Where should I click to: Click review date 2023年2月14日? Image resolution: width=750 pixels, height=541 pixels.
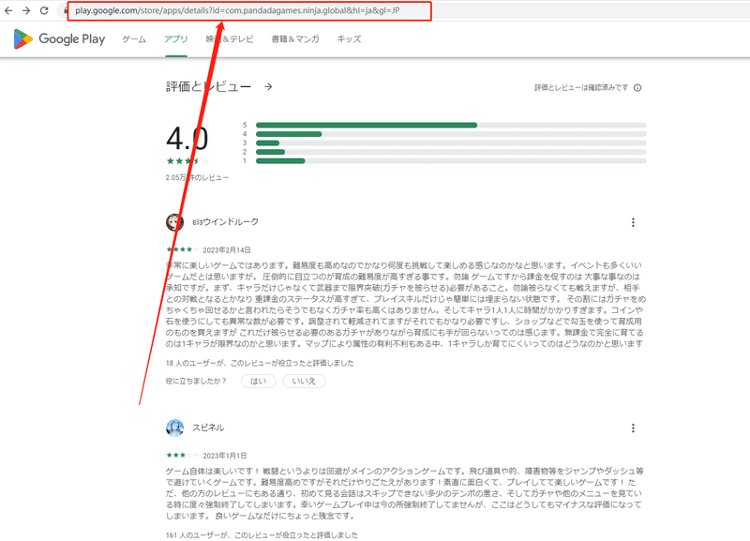[227, 250]
